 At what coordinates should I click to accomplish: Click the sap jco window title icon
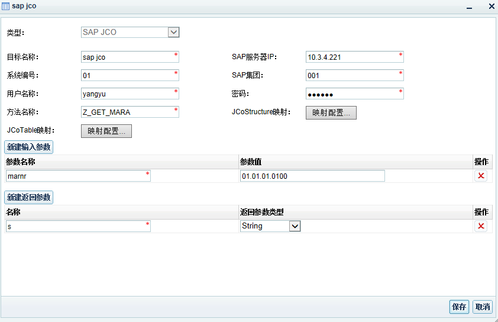(5, 6)
